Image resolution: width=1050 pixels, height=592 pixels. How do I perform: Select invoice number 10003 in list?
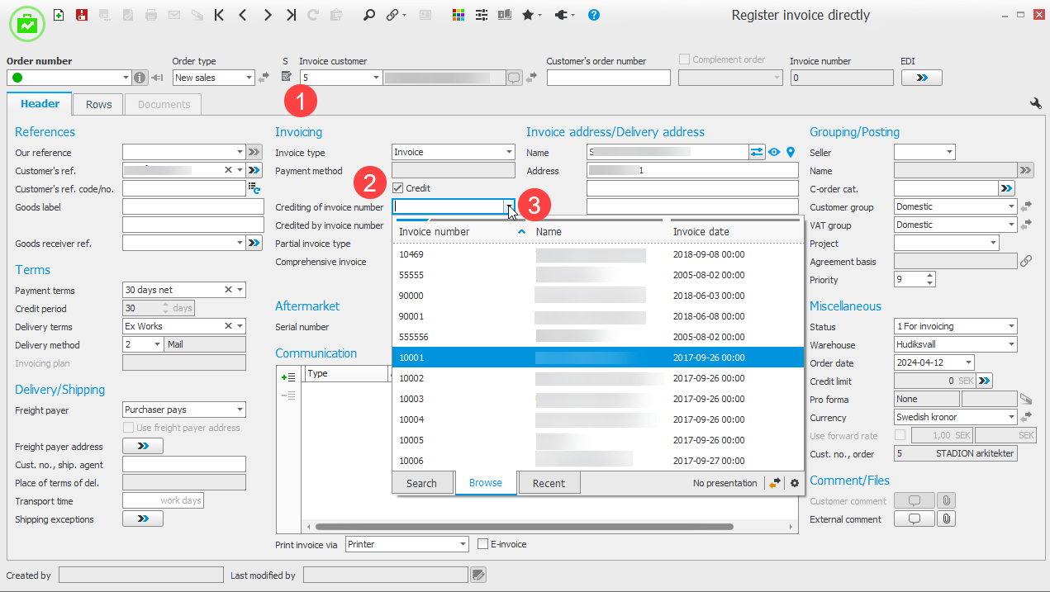coord(411,399)
